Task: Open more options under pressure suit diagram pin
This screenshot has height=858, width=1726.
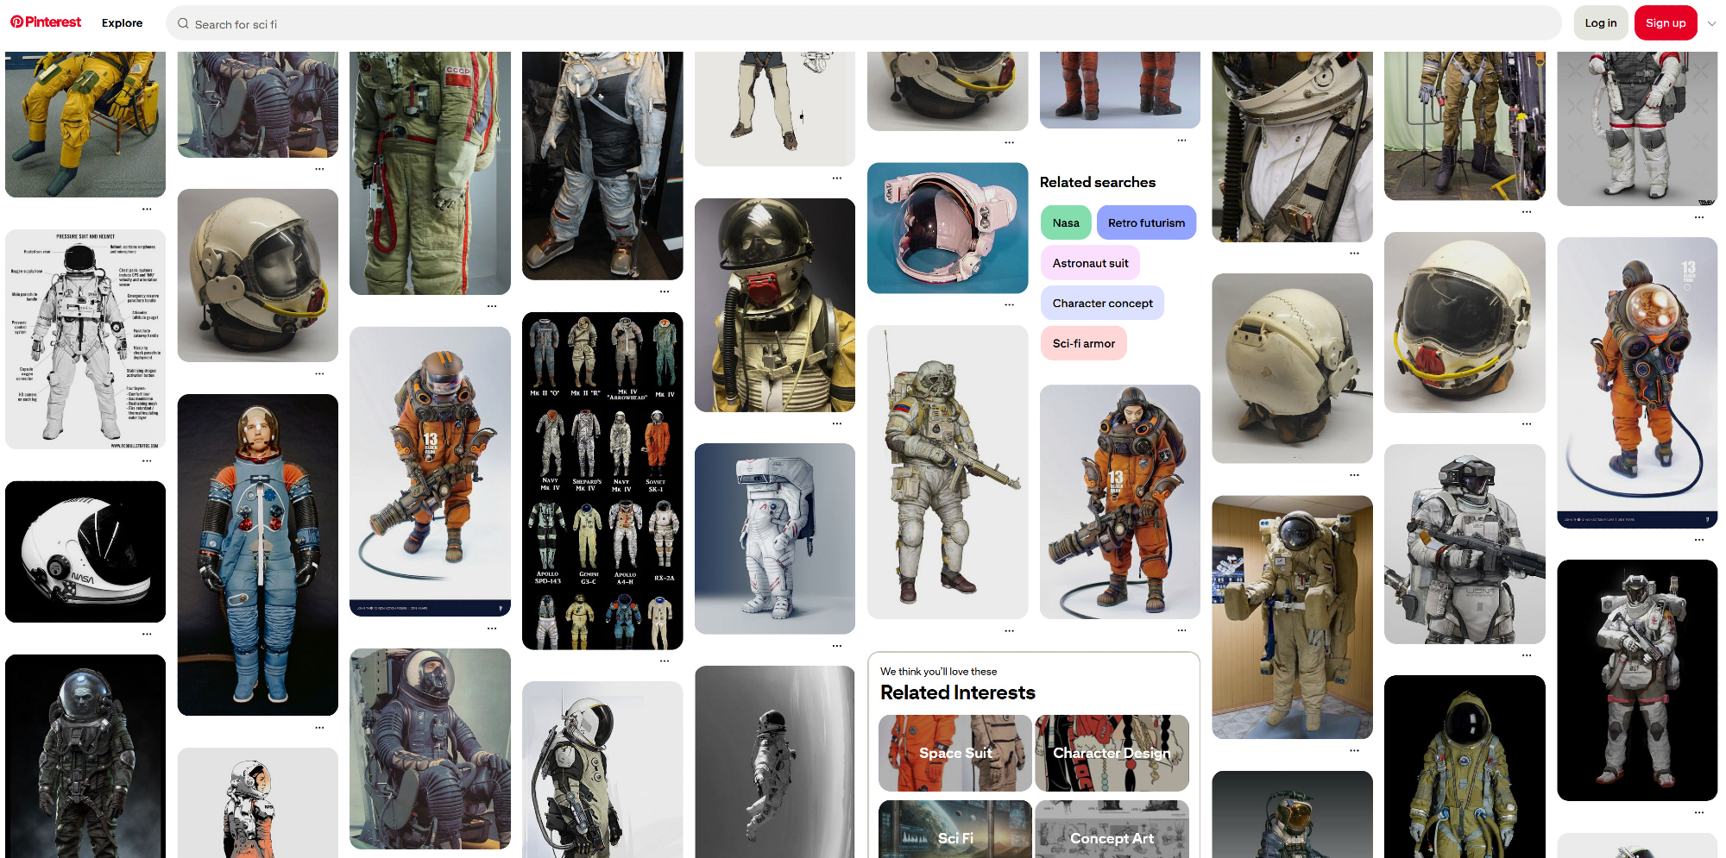Action: 147,461
